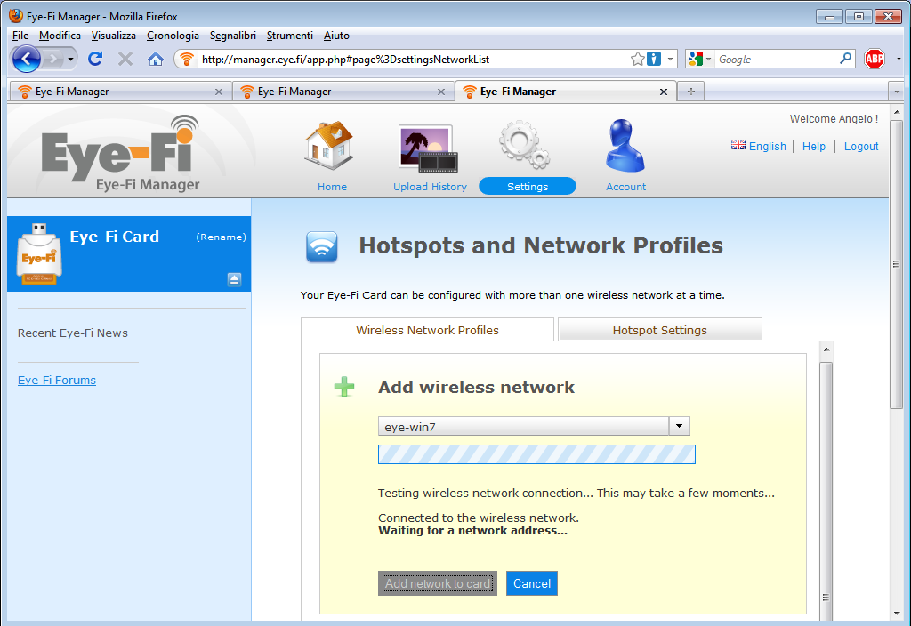Click the page scrollbar down arrow
Viewport: 911px width, 626px height.
(897, 613)
